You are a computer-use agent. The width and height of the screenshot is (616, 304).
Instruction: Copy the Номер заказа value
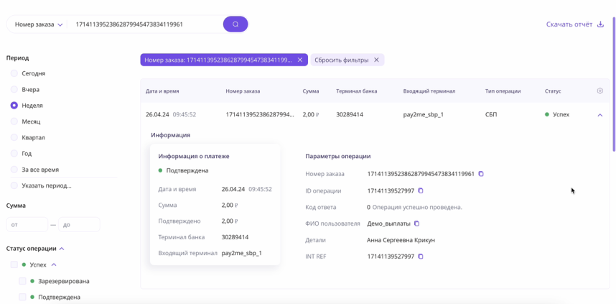[482, 174]
